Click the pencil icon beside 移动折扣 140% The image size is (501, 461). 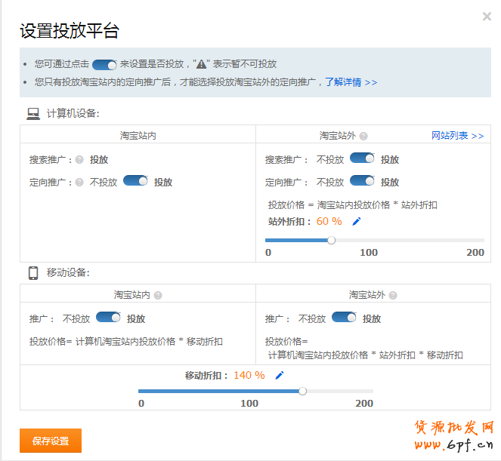(x=280, y=375)
